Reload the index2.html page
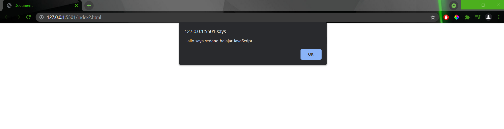The height and width of the screenshot is (129, 504). point(28,17)
